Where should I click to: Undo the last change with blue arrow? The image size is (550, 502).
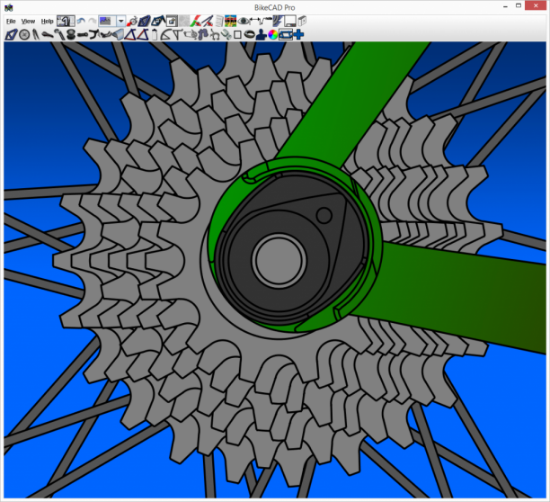(81, 21)
